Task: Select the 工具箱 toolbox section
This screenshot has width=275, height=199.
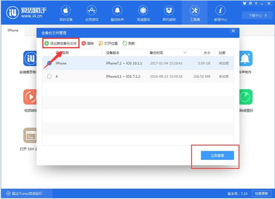Action: (x=195, y=13)
